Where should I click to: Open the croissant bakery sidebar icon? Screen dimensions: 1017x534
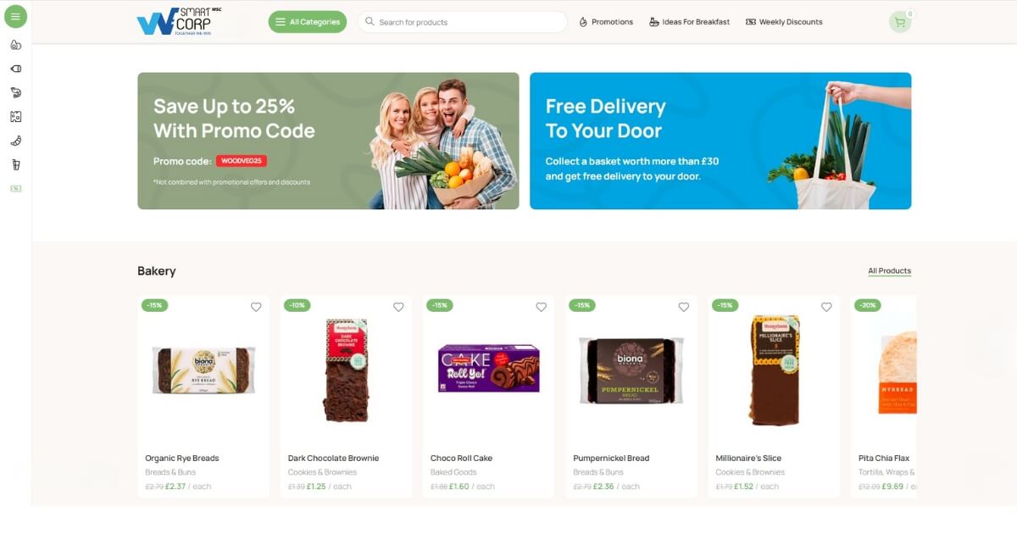(15, 141)
